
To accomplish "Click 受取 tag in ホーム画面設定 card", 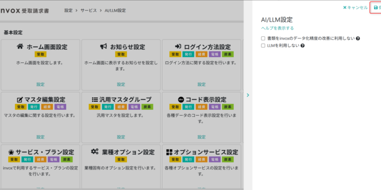I will point(40,54).
